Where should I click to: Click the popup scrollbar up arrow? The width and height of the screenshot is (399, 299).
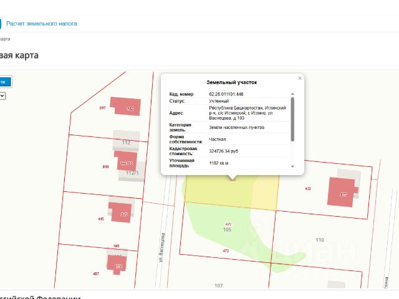click(292, 94)
